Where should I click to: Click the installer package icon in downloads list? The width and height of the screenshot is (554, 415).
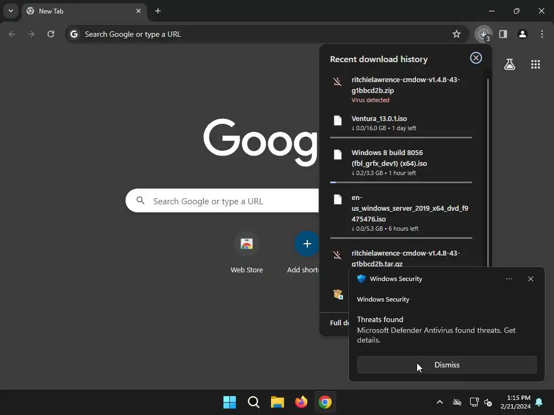(338, 294)
